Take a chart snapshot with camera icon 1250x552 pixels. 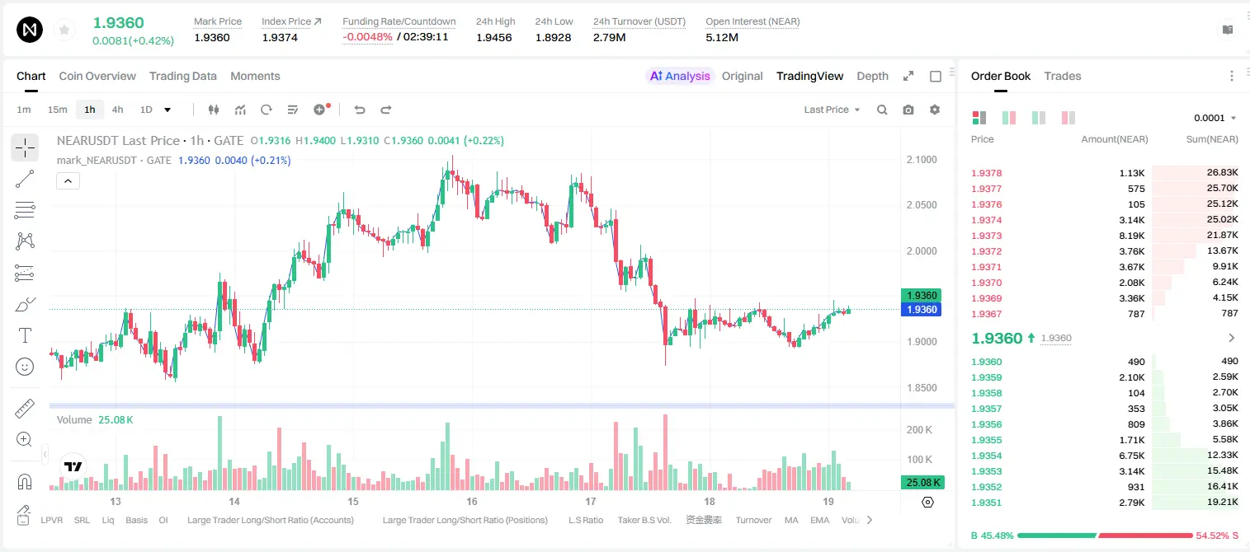908,110
